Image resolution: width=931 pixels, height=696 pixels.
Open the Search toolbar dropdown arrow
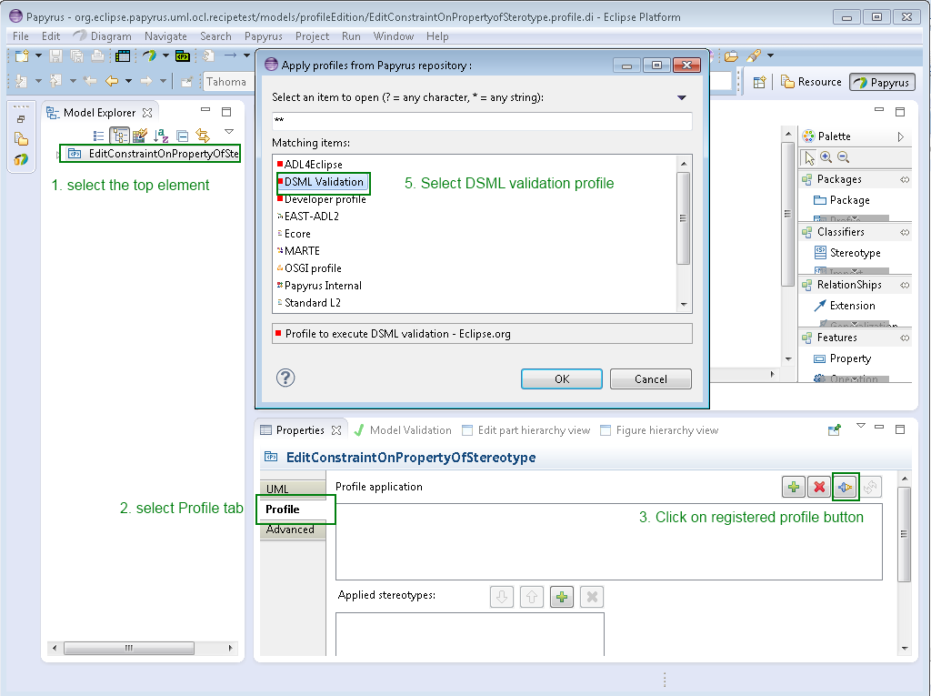pyautogui.click(x=770, y=55)
